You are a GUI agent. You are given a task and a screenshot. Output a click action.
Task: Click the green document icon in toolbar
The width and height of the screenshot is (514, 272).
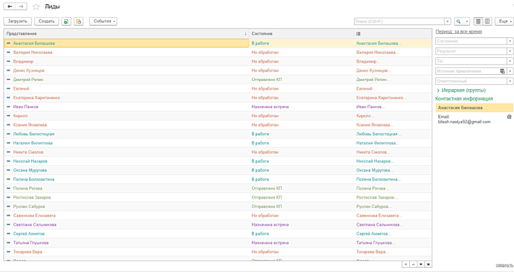[66, 22]
